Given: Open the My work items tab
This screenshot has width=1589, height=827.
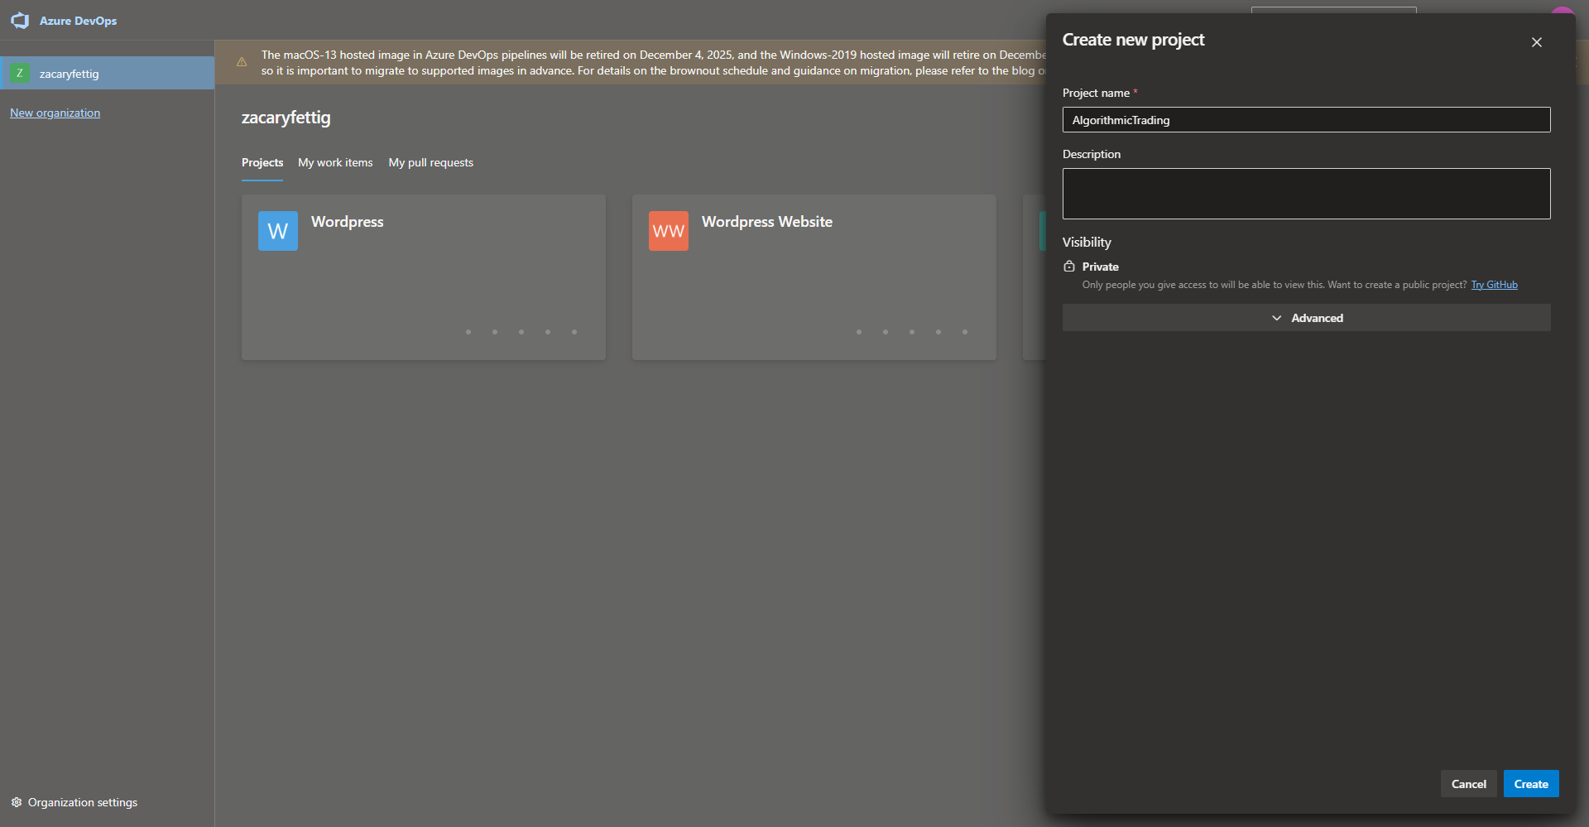Looking at the screenshot, I should pyautogui.click(x=335, y=162).
